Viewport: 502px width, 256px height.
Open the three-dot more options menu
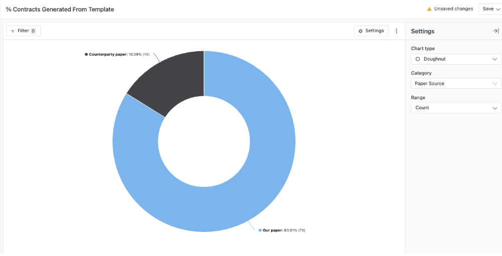tap(396, 31)
